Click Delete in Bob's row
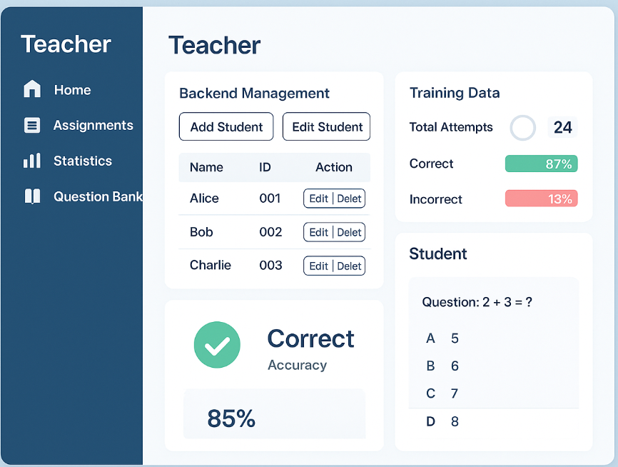This screenshot has height=467, width=618. pos(349,232)
